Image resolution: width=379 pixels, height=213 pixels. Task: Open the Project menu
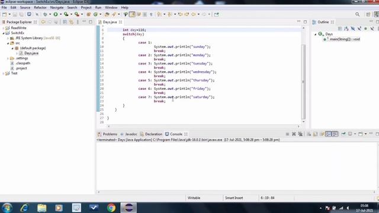point(86,8)
